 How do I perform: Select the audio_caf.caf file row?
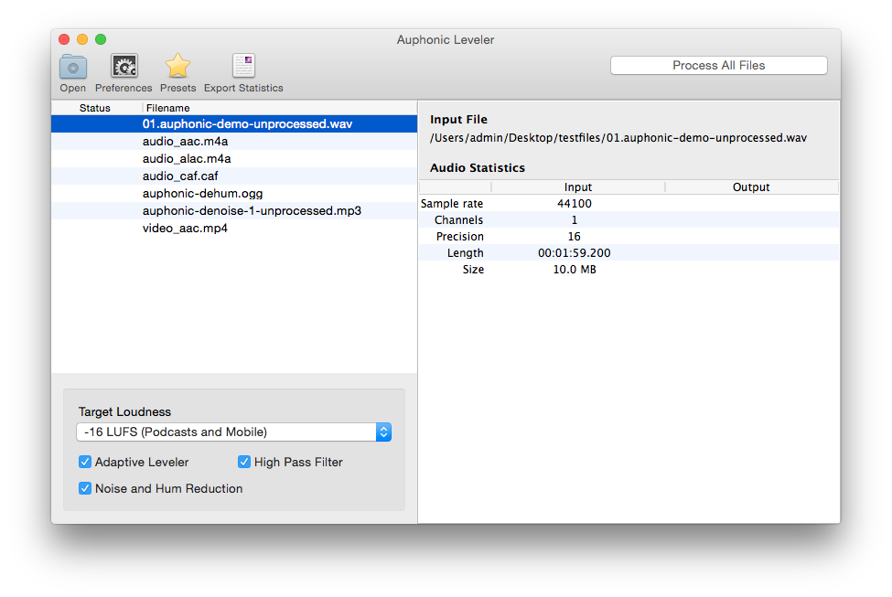click(234, 176)
